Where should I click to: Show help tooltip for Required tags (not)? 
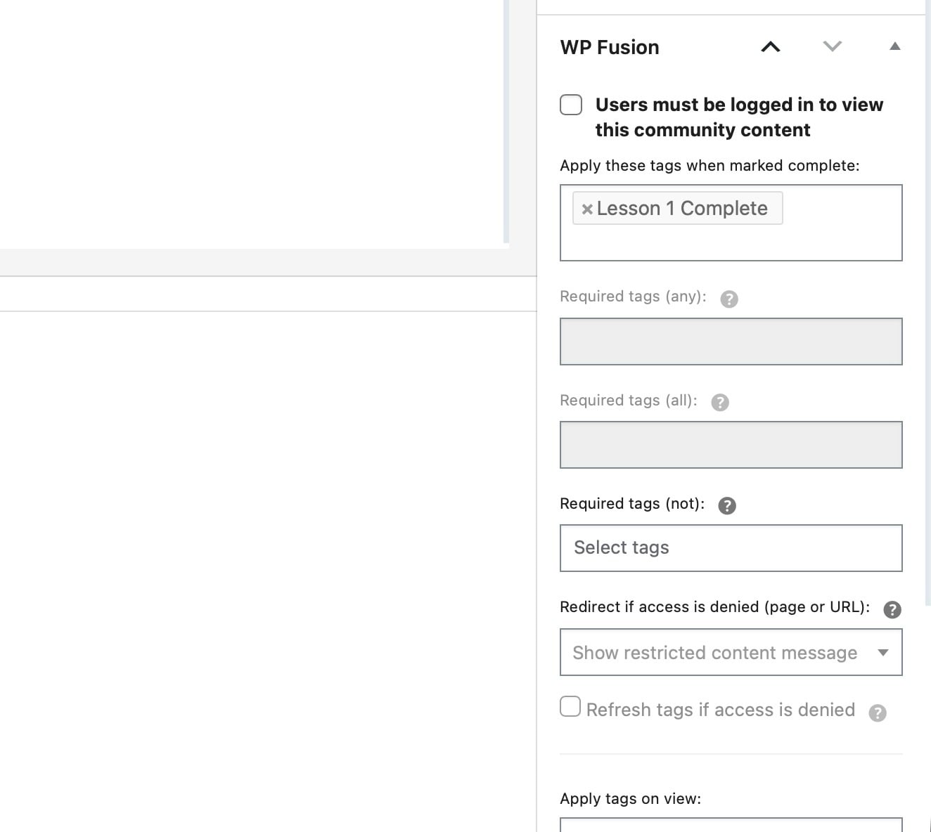(x=727, y=506)
